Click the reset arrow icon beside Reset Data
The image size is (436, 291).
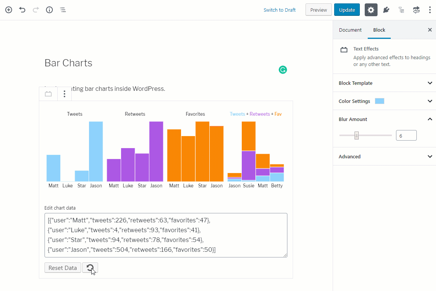tap(90, 268)
